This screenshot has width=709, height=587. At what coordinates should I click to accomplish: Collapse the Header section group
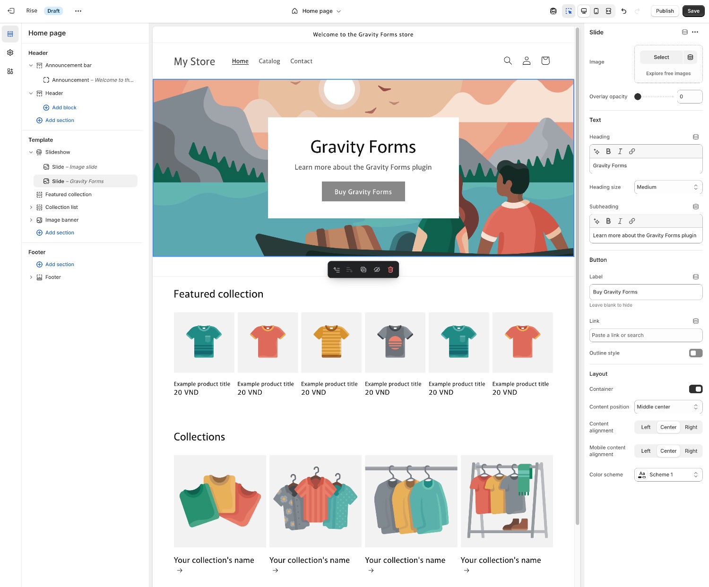[x=31, y=94]
